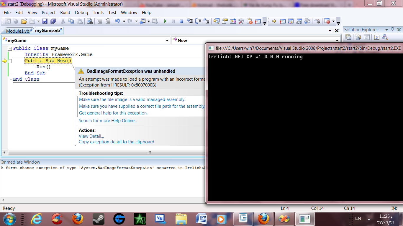Click Show Next Statement yellow arrow icon
403x226 pixels.
274,21
